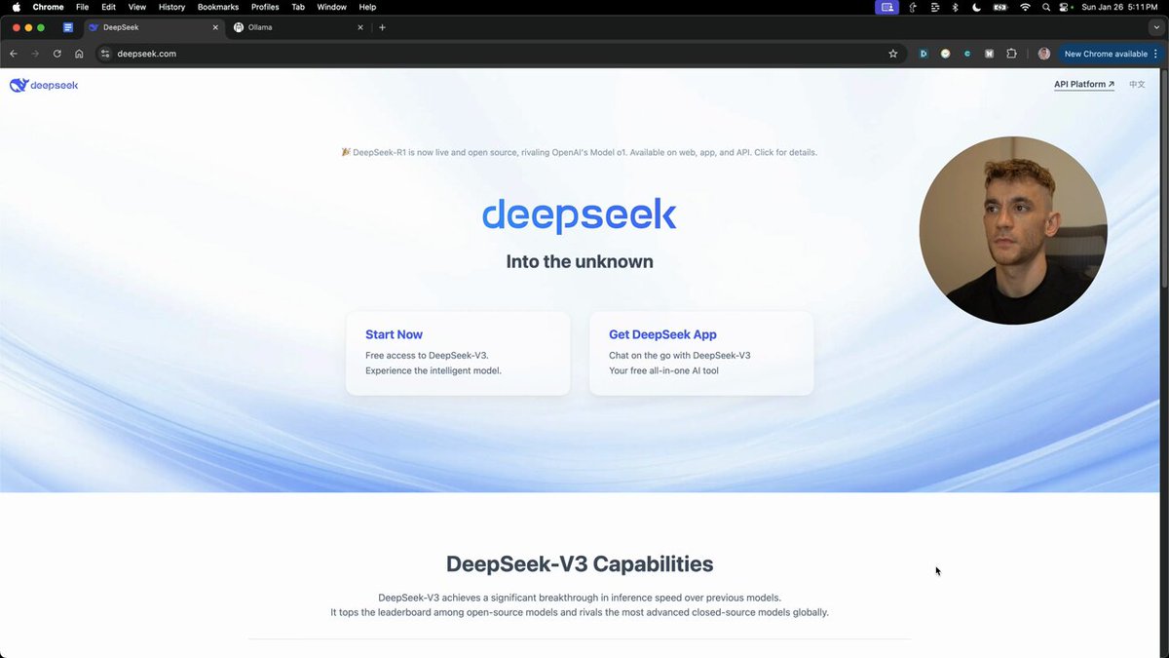Screen dimensions: 1169x658
Task: Open the Tab menu in menu bar
Action: (x=298, y=7)
